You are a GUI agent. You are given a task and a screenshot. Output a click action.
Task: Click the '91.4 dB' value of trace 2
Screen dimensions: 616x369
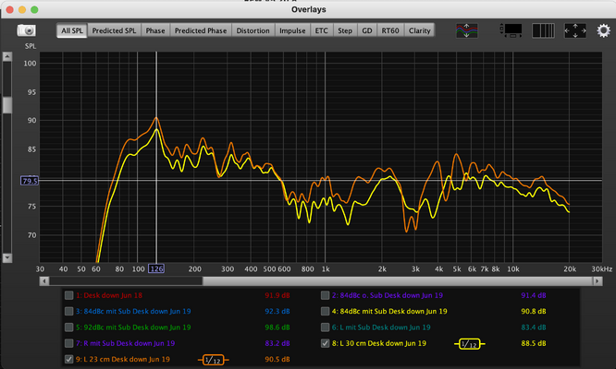(x=534, y=295)
